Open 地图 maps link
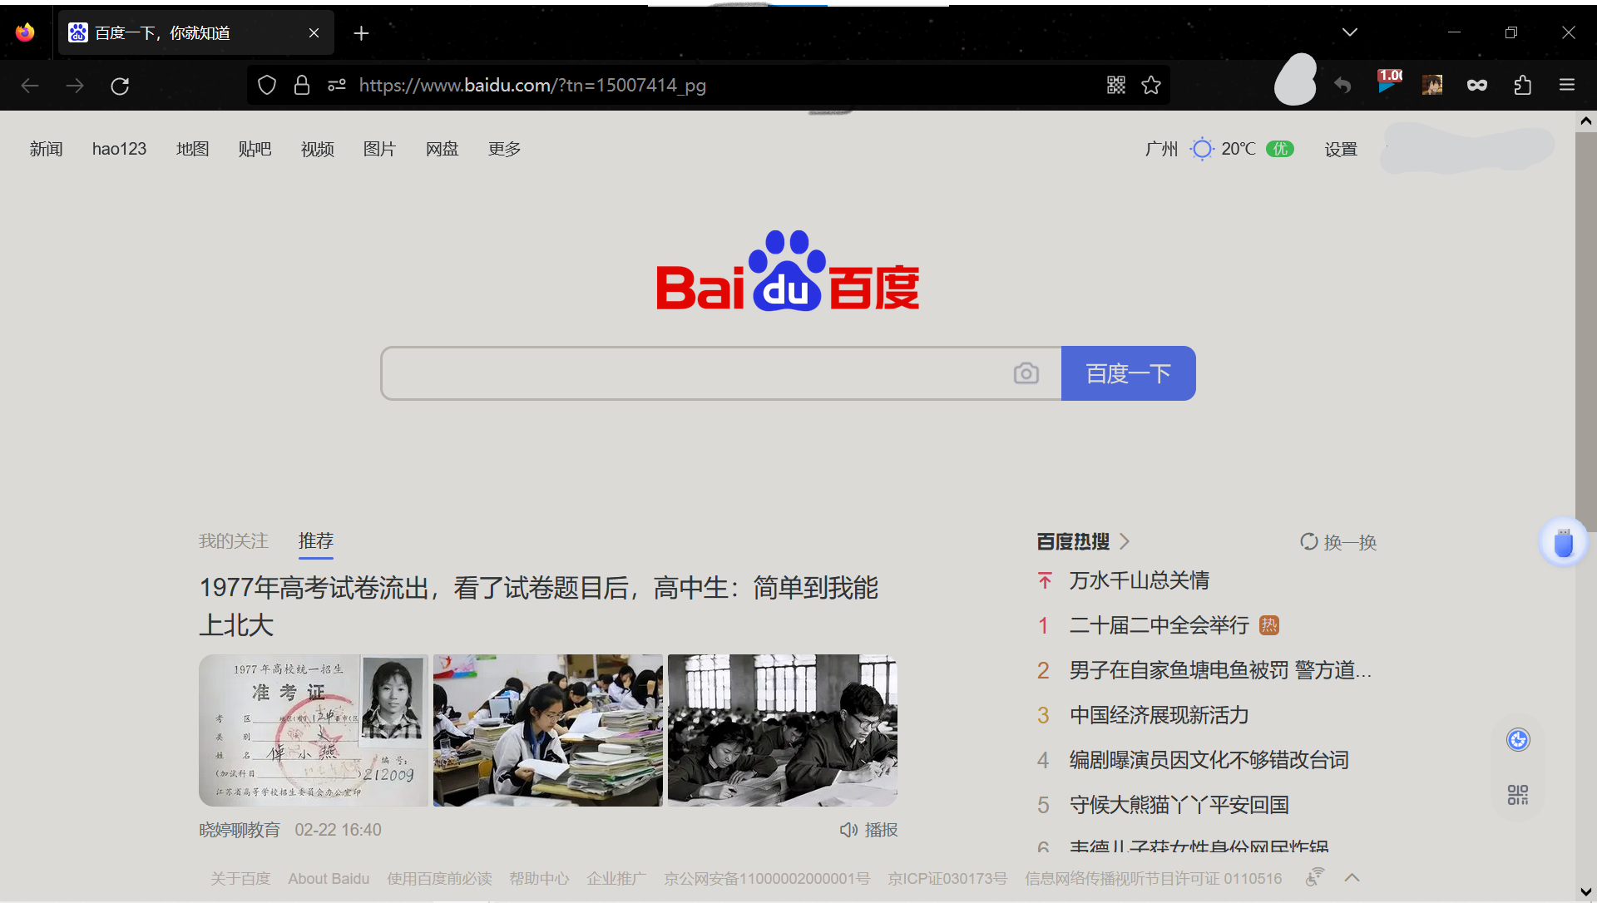Image resolution: width=1597 pixels, height=903 pixels. click(192, 149)
